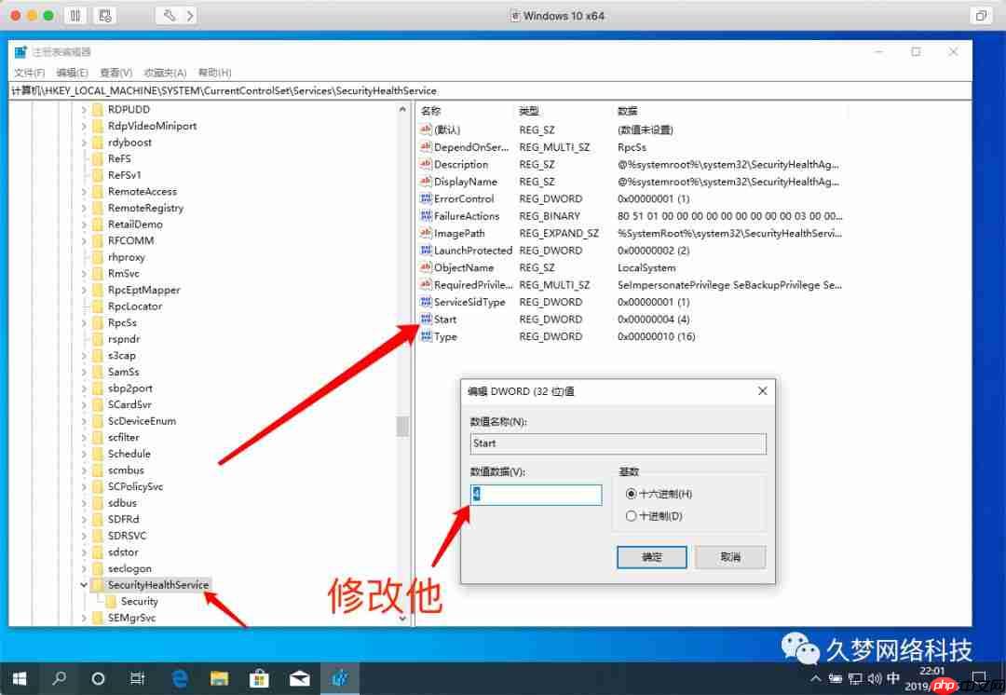Expand the Schedule registry key
Image resolution: width=1006 pixels, height=695 pixels.
(84, 454)
